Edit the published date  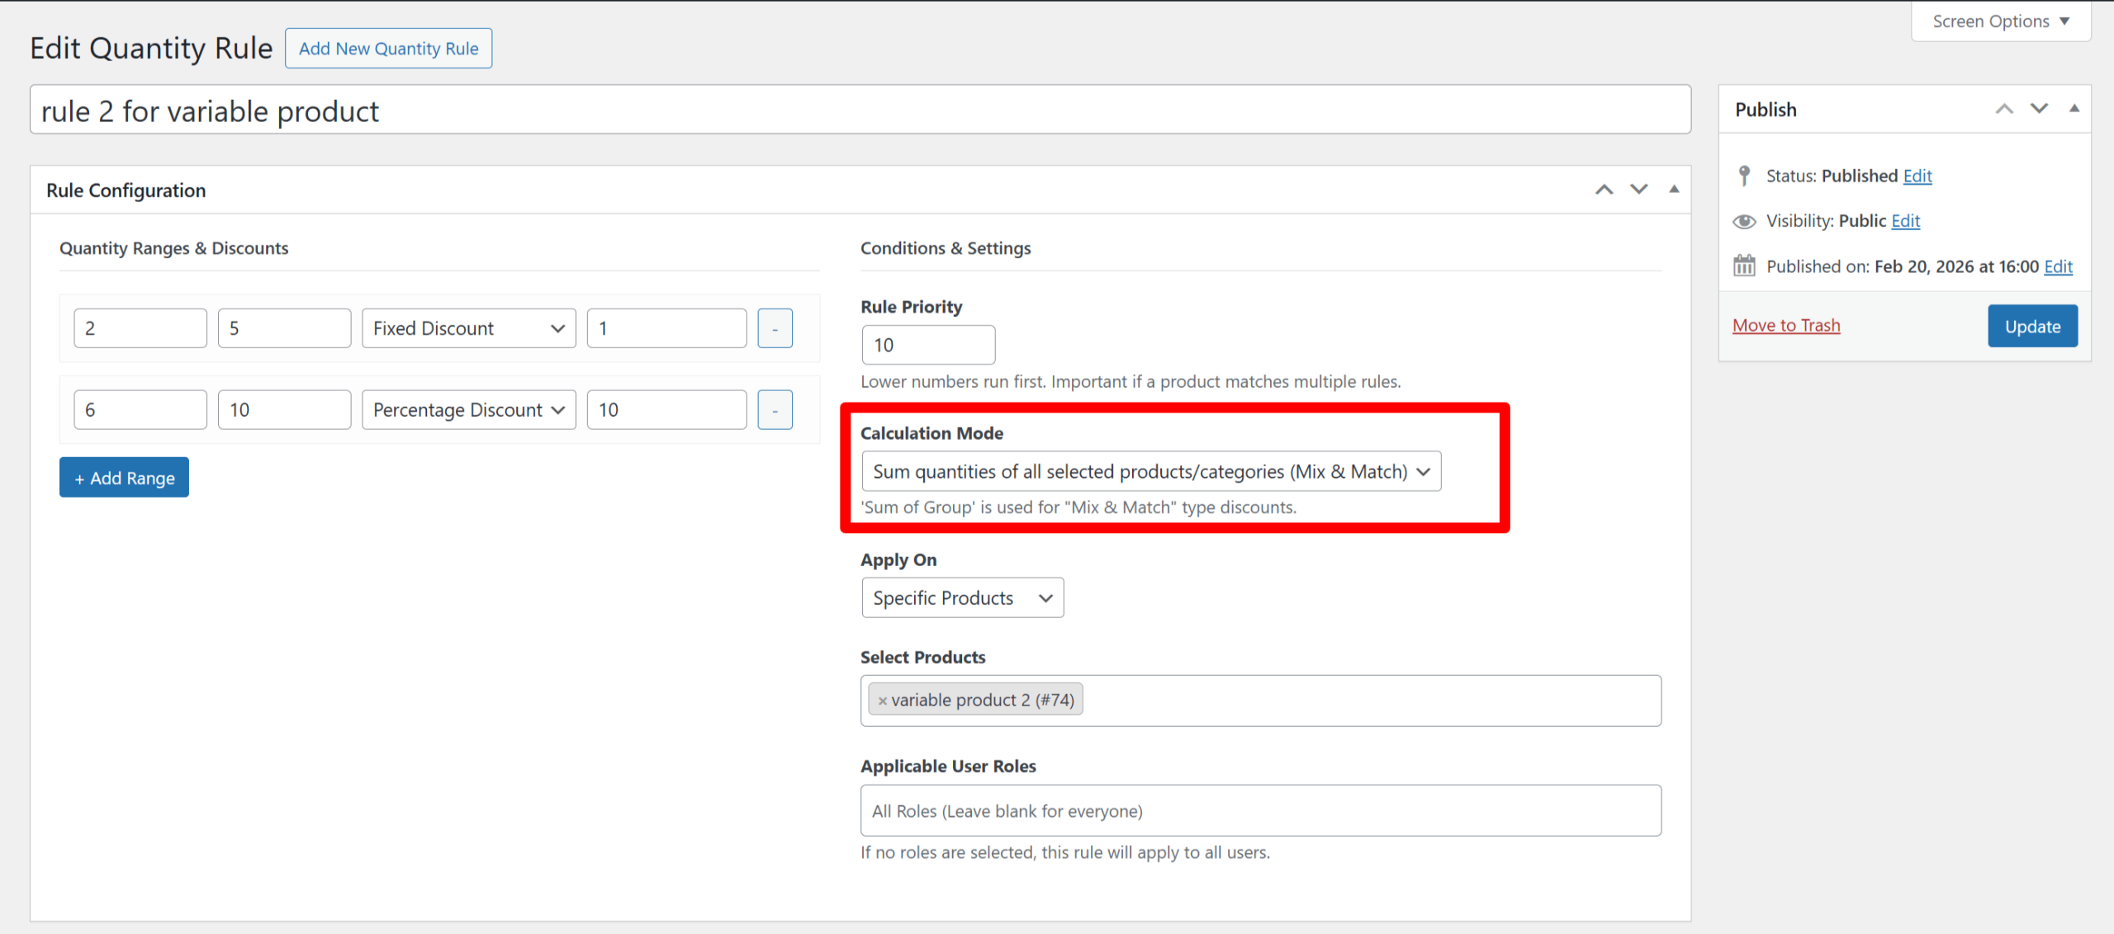tap(2059, 266)
